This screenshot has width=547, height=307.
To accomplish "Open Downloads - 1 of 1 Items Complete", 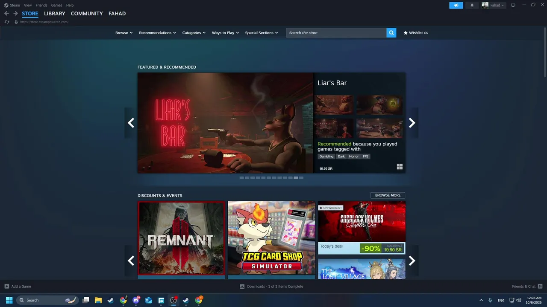I will coord(275,286).
